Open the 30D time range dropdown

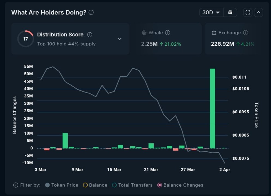point(212,13)
